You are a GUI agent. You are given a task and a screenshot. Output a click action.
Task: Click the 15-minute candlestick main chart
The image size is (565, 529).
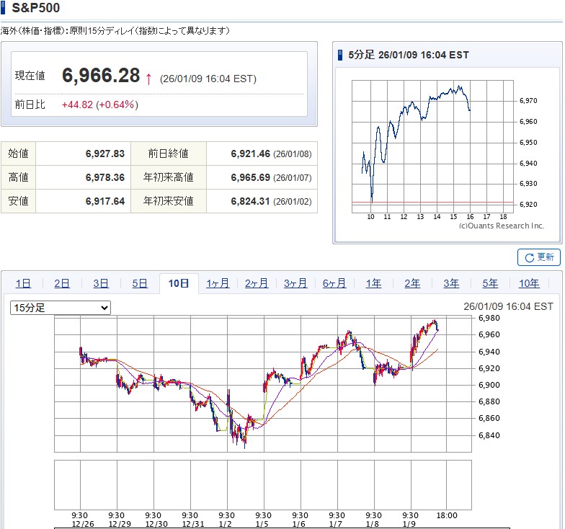[263, 384]
